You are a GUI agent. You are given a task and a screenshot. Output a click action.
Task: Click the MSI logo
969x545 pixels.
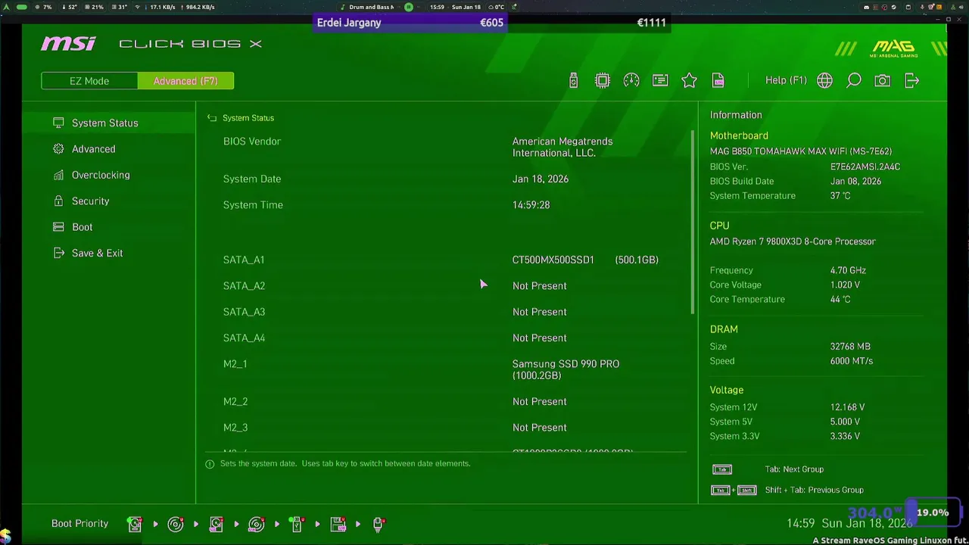pyautogui.click(x=68, y=44)
